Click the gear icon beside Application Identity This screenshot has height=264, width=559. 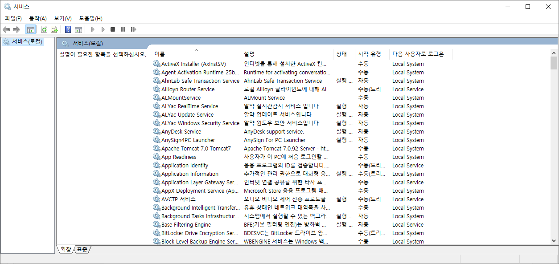(156, 165)
